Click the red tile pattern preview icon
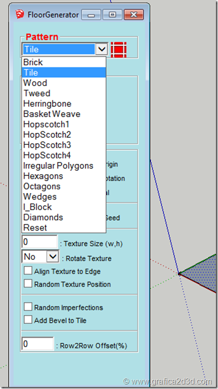218x389 pixels. click(118, 49)
